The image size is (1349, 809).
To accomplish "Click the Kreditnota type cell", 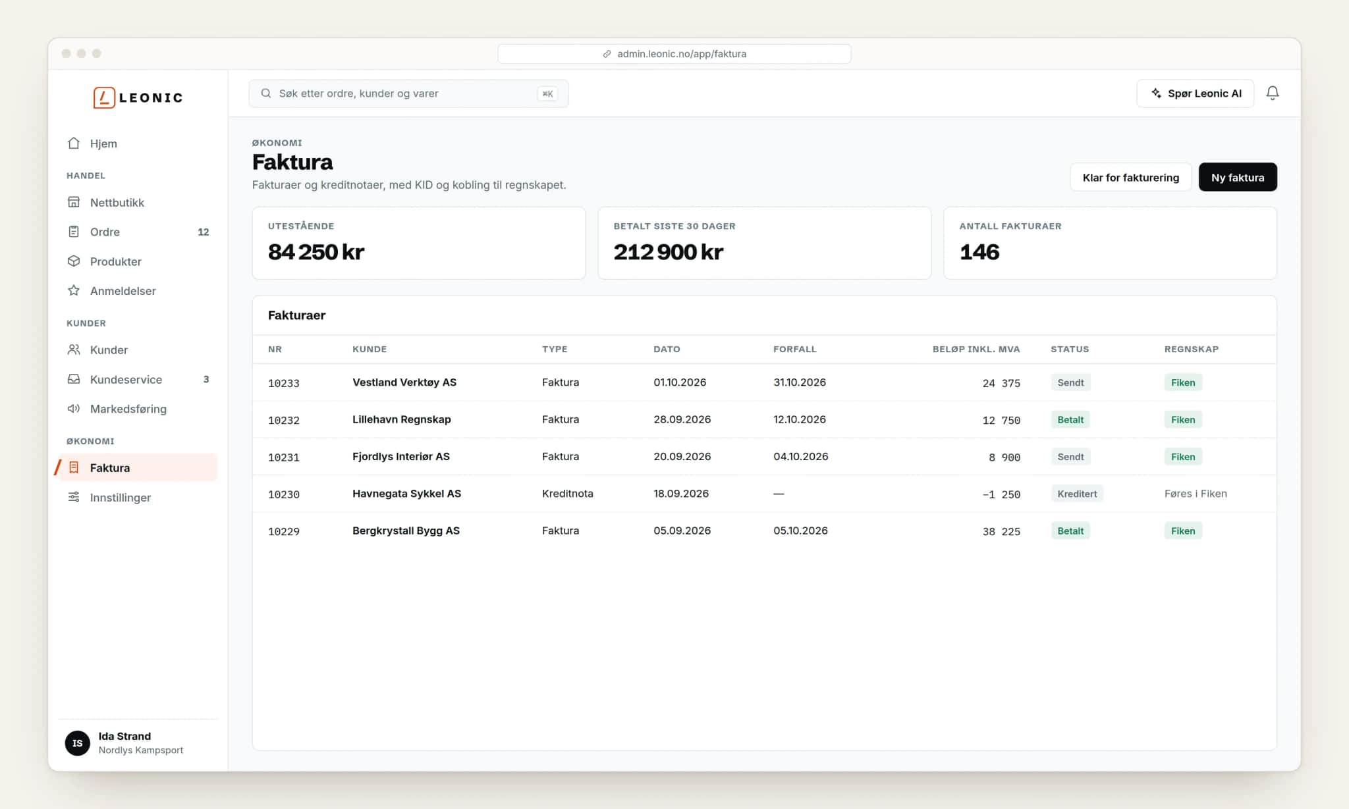I will click(x=567, y=494).
